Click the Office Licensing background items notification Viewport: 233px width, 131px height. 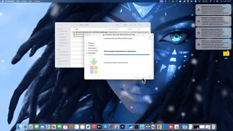(213, 44)
